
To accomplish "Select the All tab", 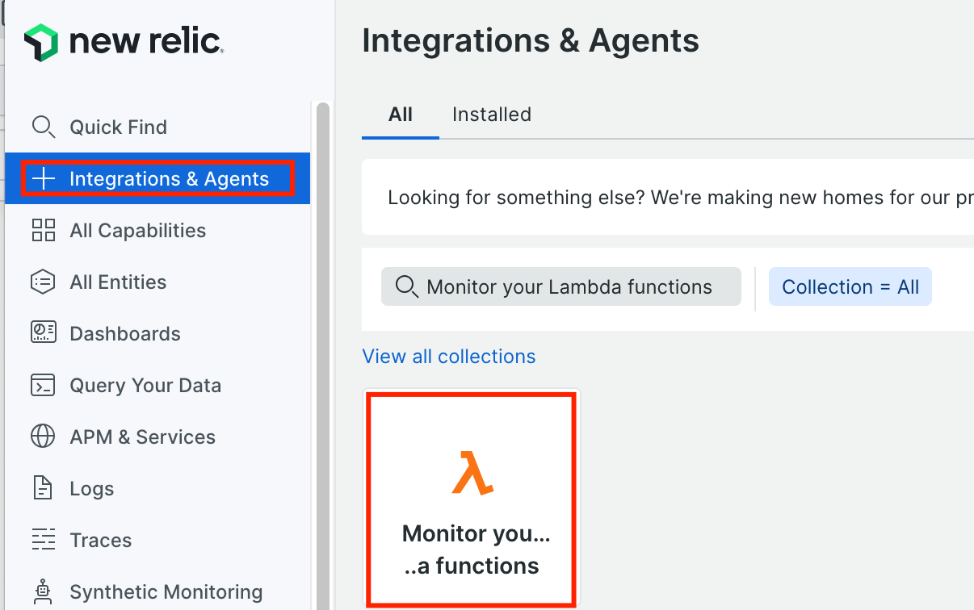I will [400, 115].
